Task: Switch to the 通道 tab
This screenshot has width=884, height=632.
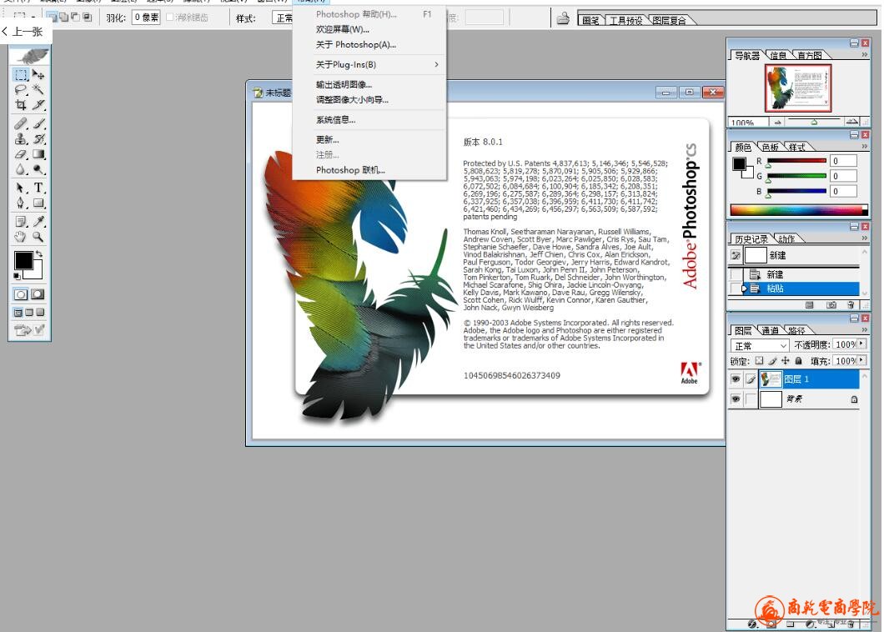Action: [770, 330]
